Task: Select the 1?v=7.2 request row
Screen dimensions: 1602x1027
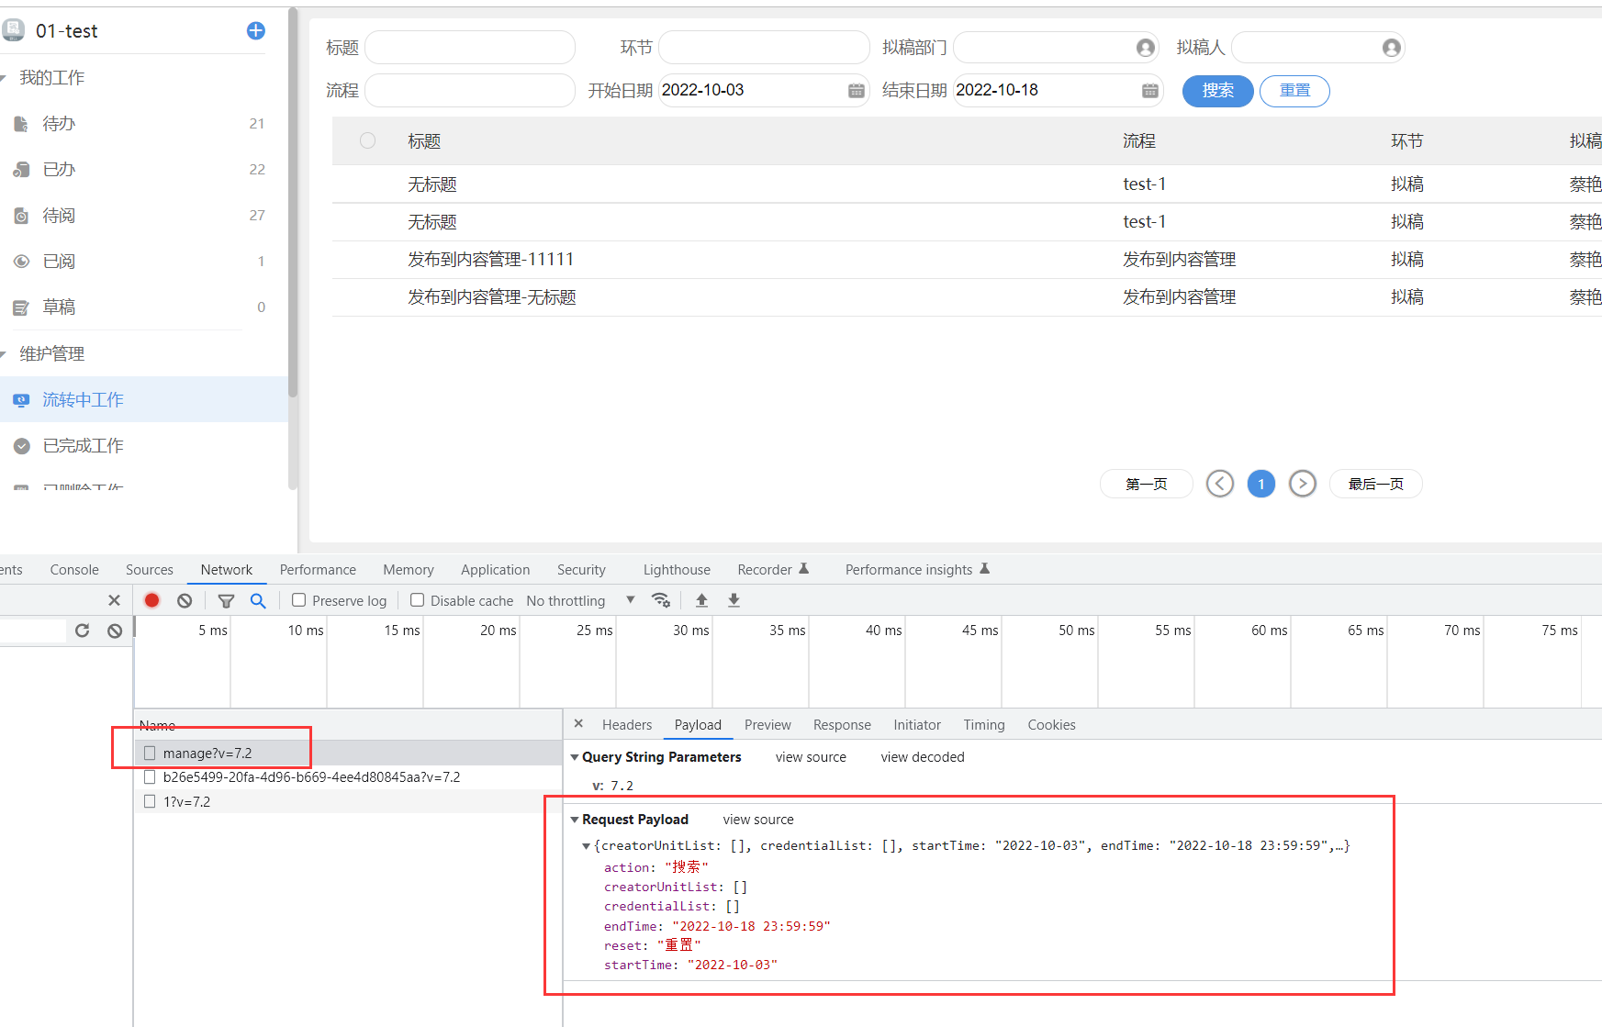Action: tap(348, 802)
